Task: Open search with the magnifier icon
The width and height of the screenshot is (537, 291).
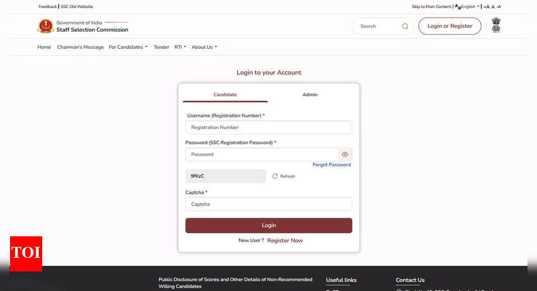Action: coord(405,26)
